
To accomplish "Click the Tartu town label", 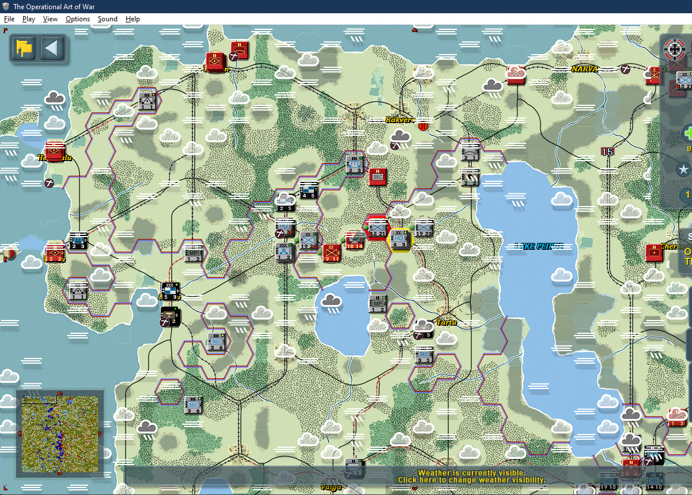I will pyautogui.click(x=446, y=322).
